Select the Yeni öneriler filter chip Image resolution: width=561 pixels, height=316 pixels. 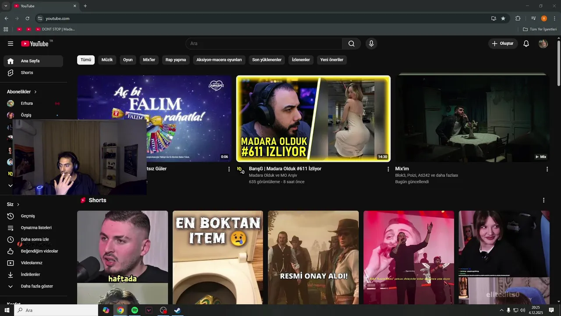click(x=332, y=60)
